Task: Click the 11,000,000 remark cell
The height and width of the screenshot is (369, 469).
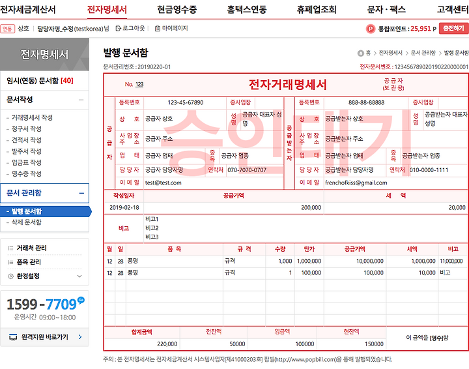Action: click(451, 261)
